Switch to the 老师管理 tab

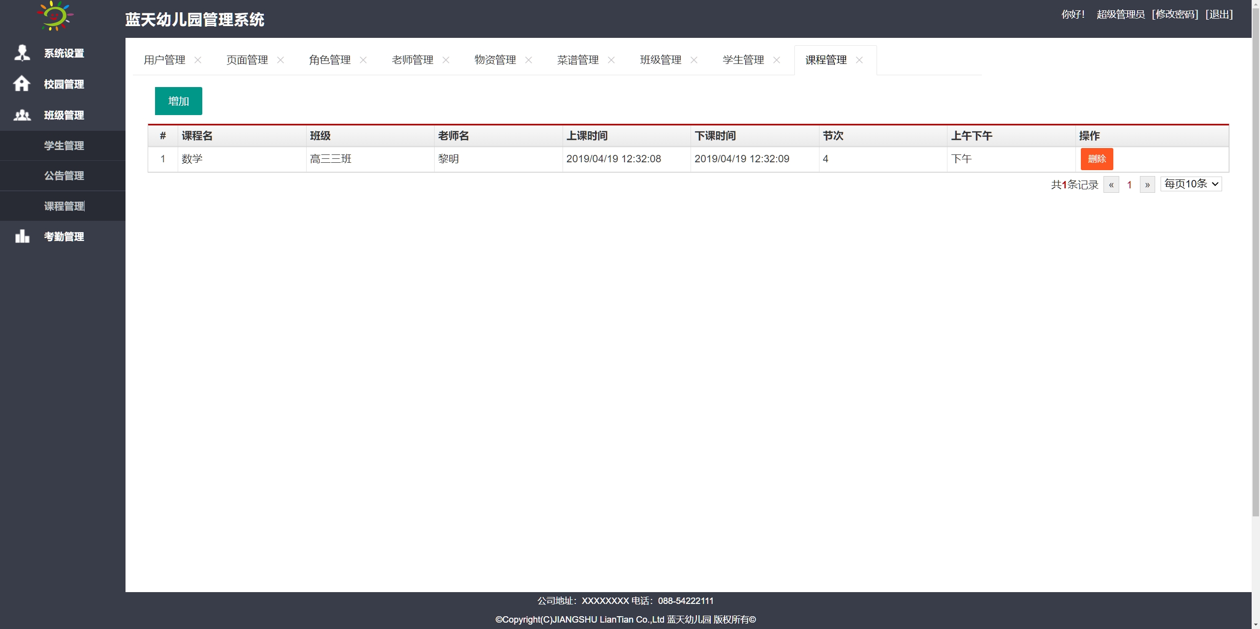click(x=412, y=60)
